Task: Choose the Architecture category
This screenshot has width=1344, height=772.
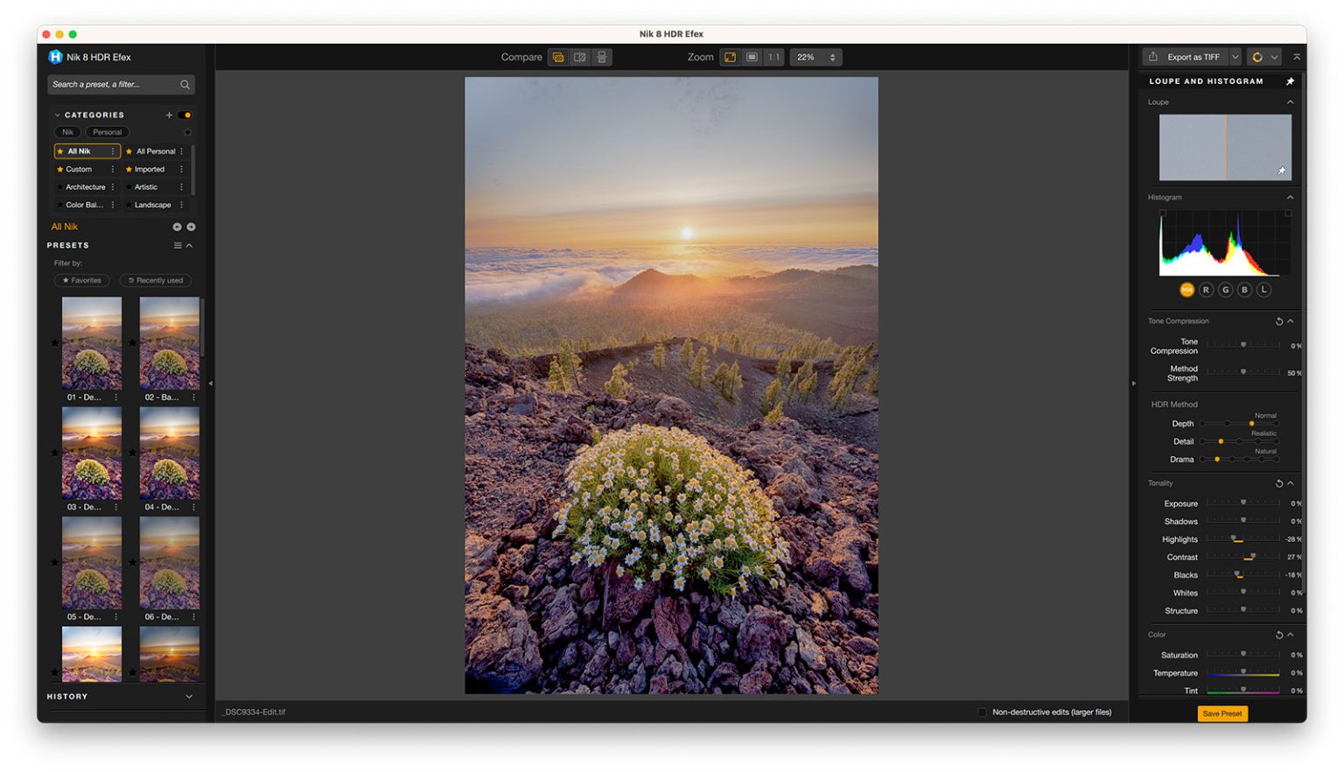Action: pos(85,187)
